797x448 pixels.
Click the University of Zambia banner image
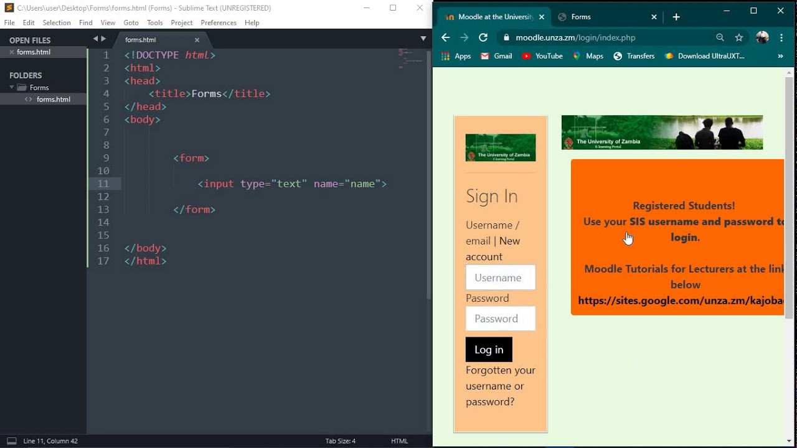coord(662,133)
